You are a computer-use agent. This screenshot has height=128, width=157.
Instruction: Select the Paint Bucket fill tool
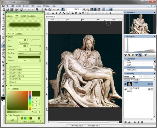[3, 62]
